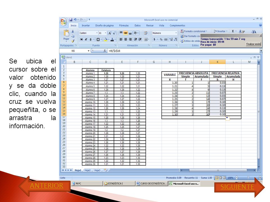The height and width of the screenshot is (202, 270).
Task: Open the Datos ribbon tab
Action: (138, 26)
